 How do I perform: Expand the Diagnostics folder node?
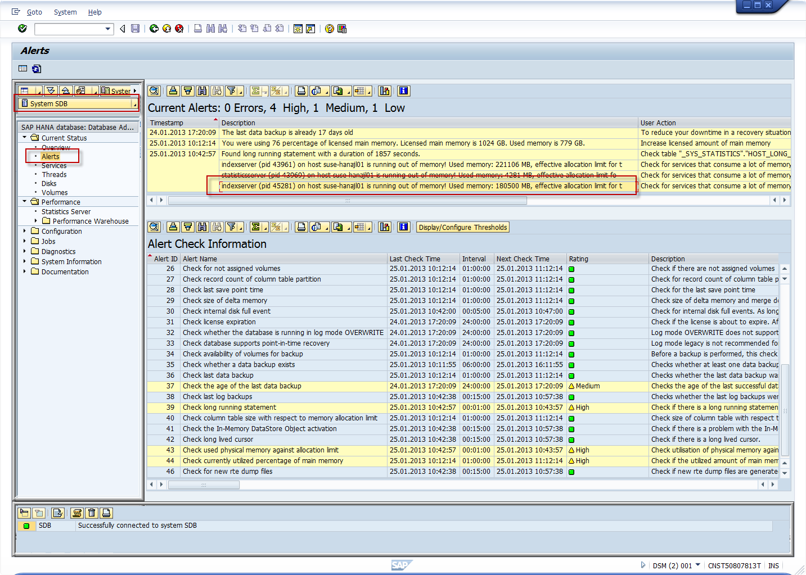[25, 251]
